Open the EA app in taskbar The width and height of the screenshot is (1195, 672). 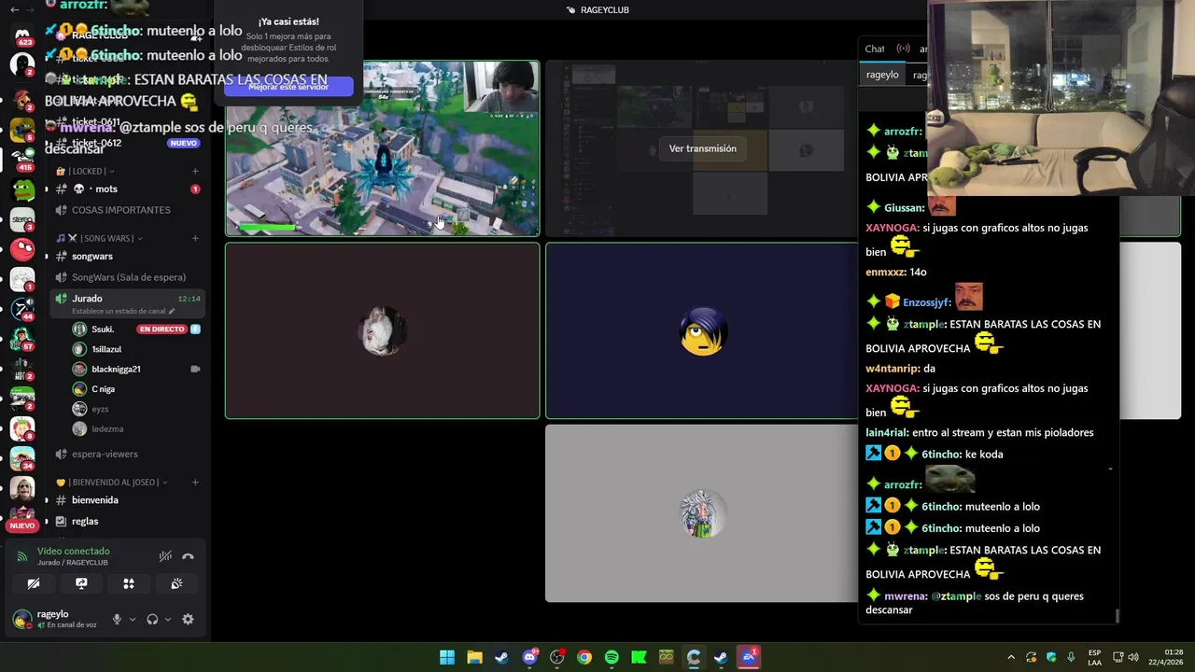coord(749,657)
